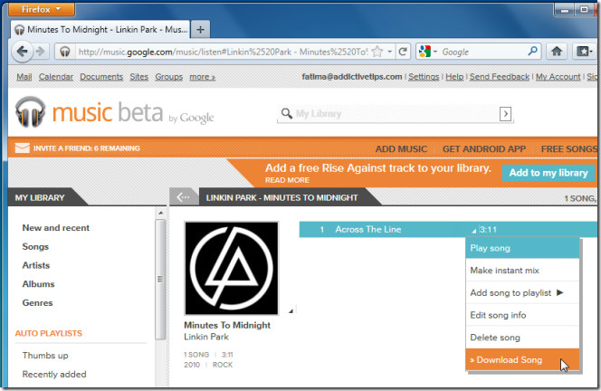Open the song options triangle beside 3:11
Viewport: 601px width, 391px height.
coord(474,231)
